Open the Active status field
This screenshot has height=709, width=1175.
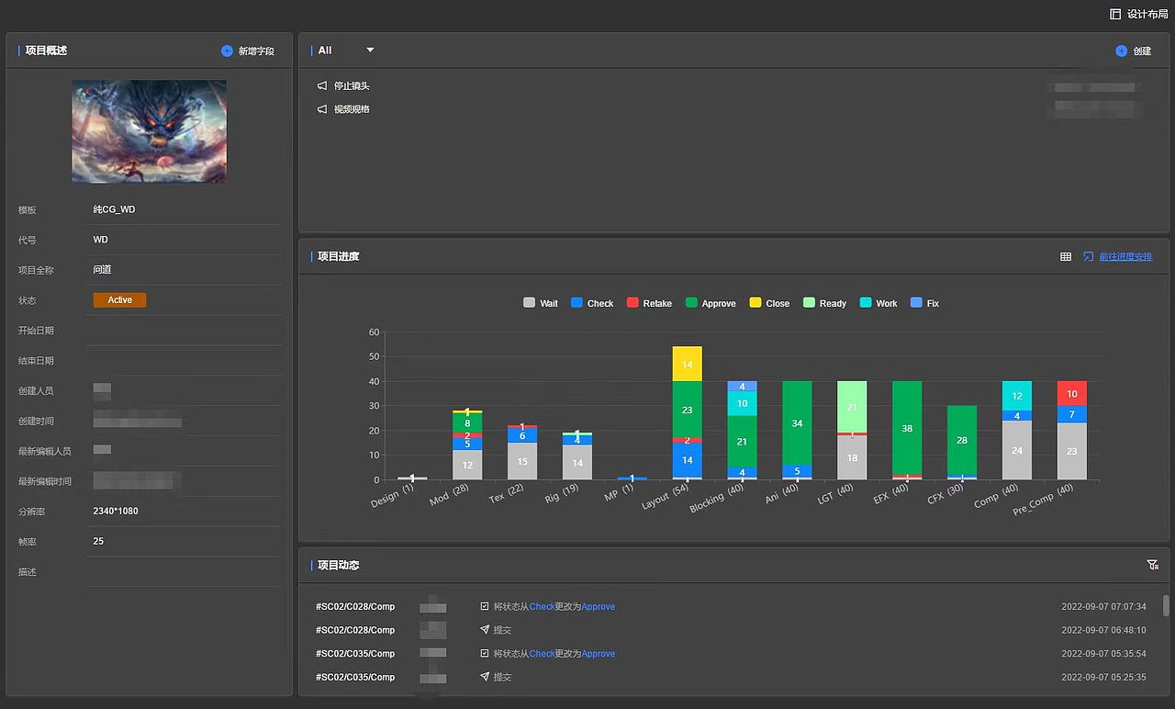coord(119,300)
